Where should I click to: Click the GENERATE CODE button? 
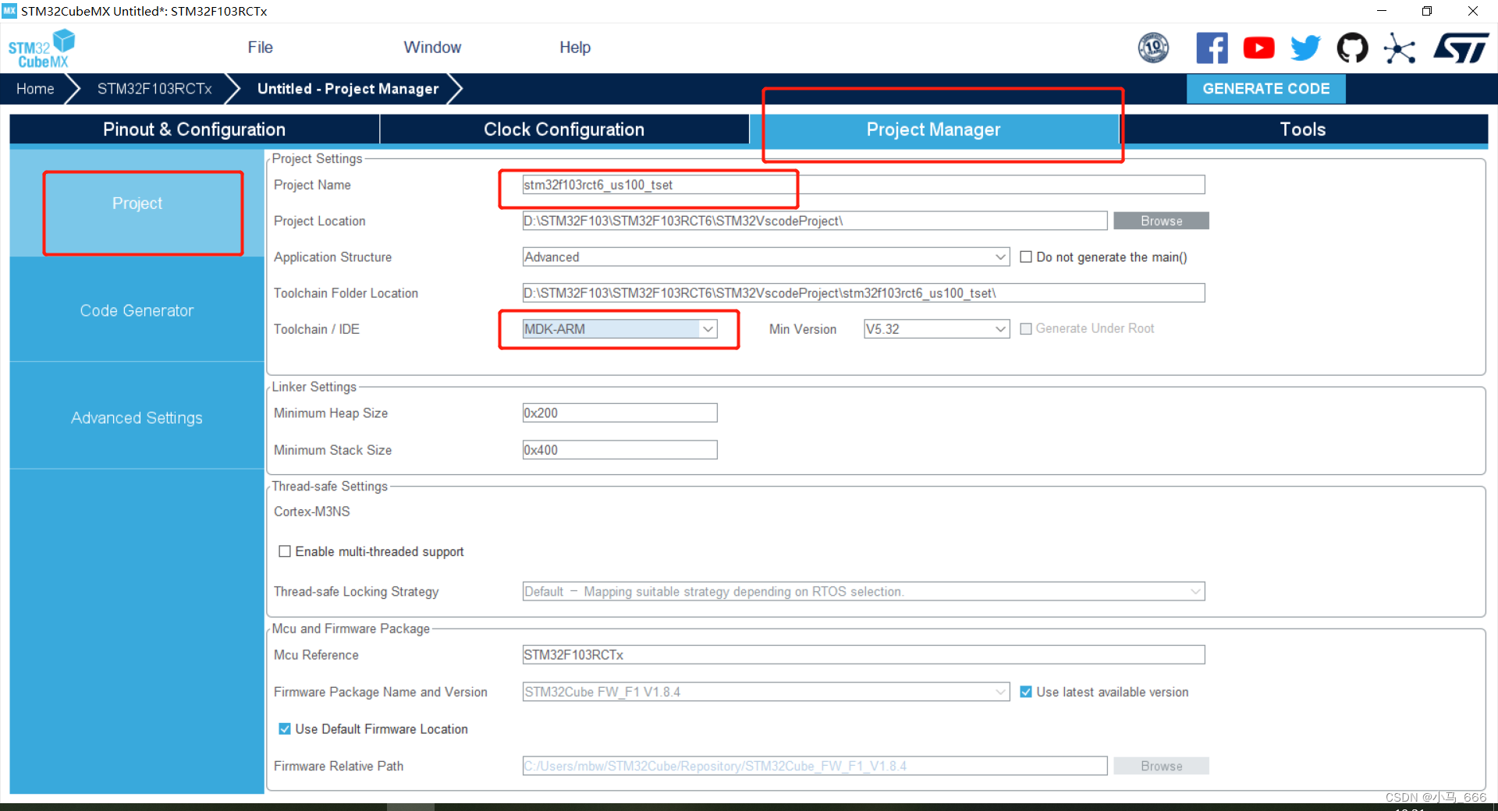(1266, 89)
